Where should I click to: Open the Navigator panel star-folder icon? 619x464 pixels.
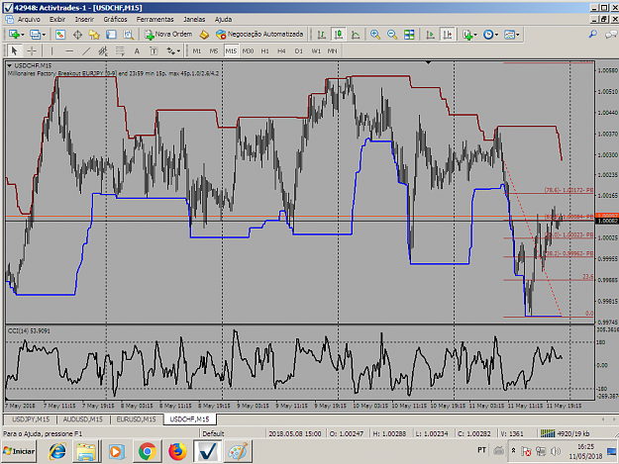tap(94, 35)
